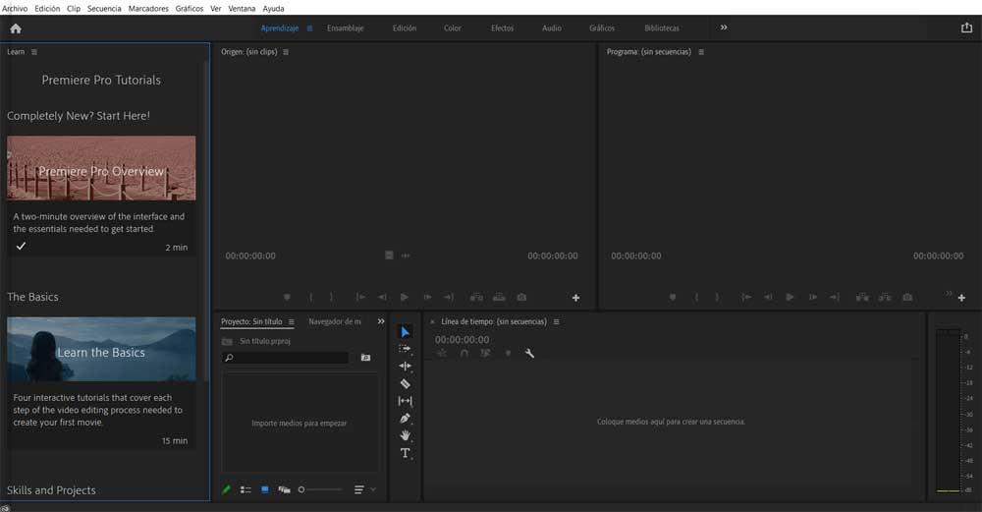Select the Track Select Forward tool
Image resolution: width=982 pixels, height=512 pixels.
tap(406, 349)
